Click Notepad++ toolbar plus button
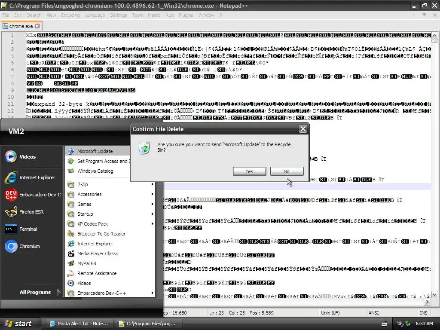Viewport: 440px width, 330px height. [414, 15]
